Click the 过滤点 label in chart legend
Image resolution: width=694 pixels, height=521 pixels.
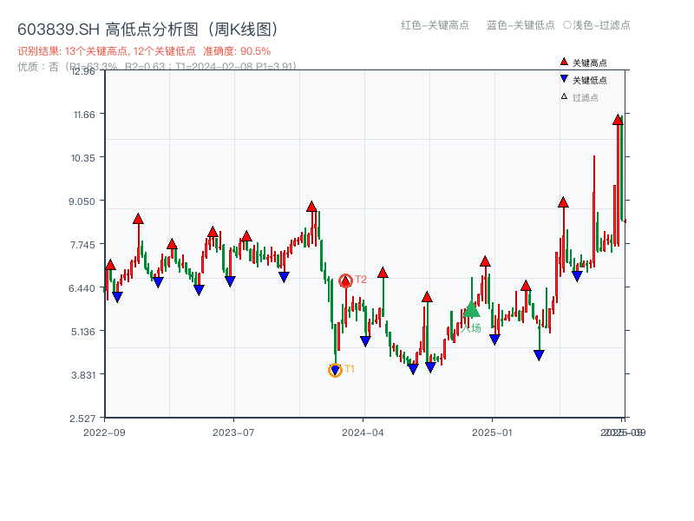click(585, 97)
